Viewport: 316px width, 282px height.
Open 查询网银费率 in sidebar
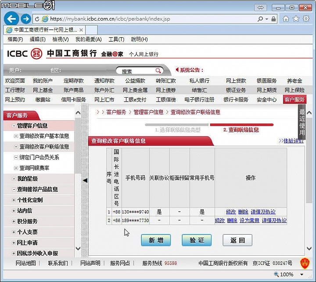tap(34, 168)
